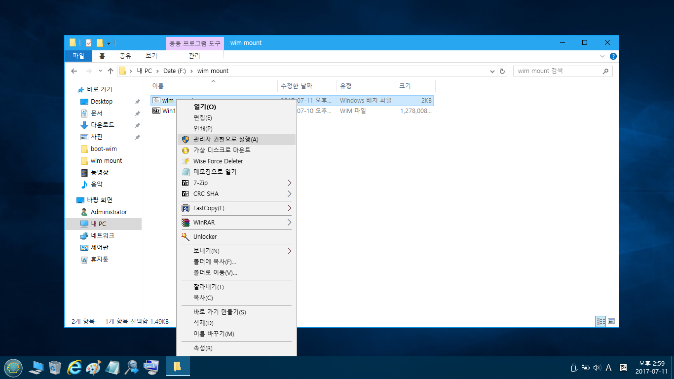Screen dimensions: 674x379
Task: Select 편집(E) context menu entry
Action: pyautogui.click(x=236, y=117)
